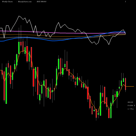136x136 pixels.
Task: Click the 'MunafaSutra.com' label
Action: point(25,2)
